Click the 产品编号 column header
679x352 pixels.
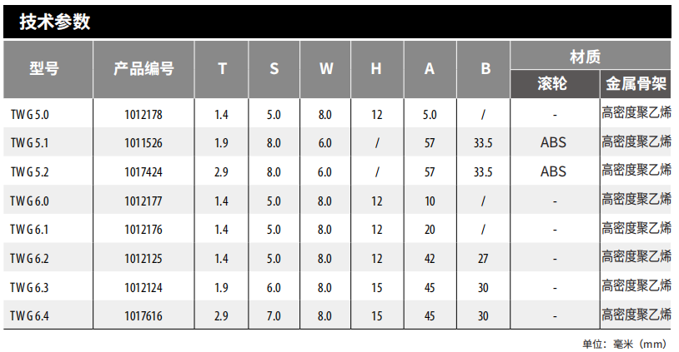[143, 69]
